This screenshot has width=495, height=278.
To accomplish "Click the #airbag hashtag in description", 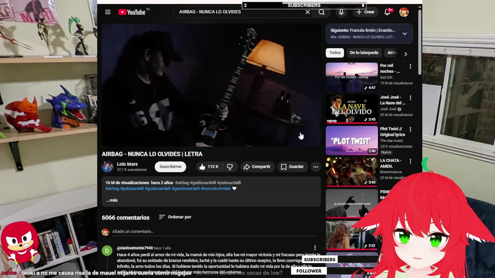I will [112, 188].
